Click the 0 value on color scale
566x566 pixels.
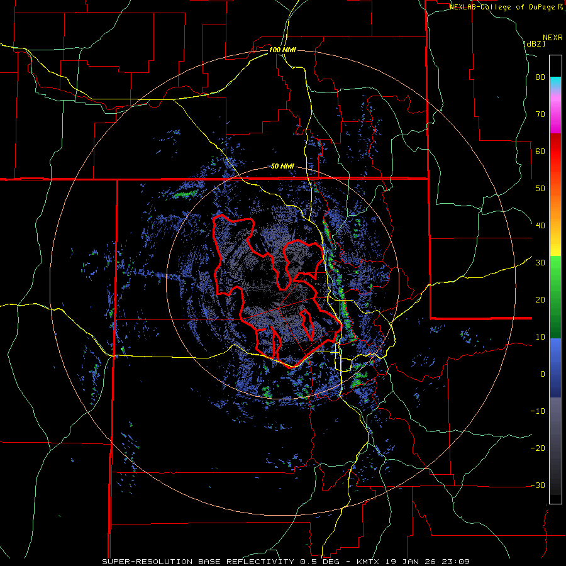coord(543,374)
